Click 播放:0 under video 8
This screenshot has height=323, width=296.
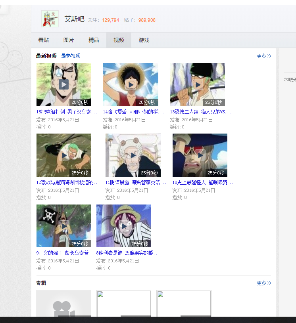tap(103, 268)
